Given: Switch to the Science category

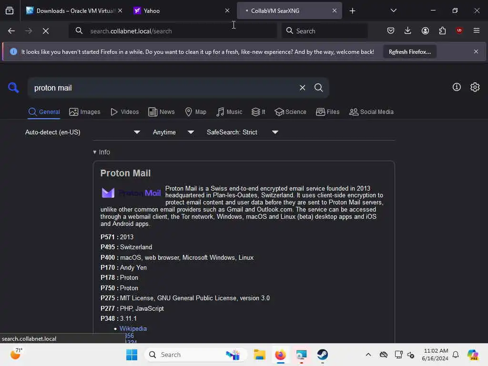Looking at the screenshot, I should (x=290, y=112).
